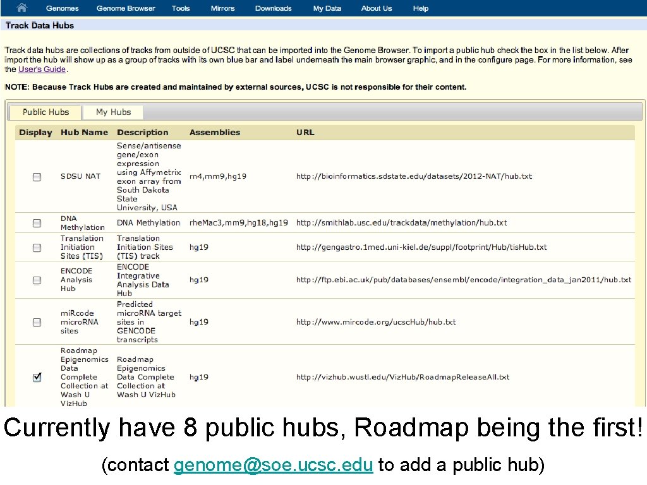Open the Help menu
This screenshot has height=485, width=647.
coord(421,8)
